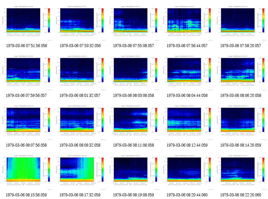Click the caption 1979-03-06 08:03:08.058
The width and height of the screenshot is (268, 199).
[133, 95]
